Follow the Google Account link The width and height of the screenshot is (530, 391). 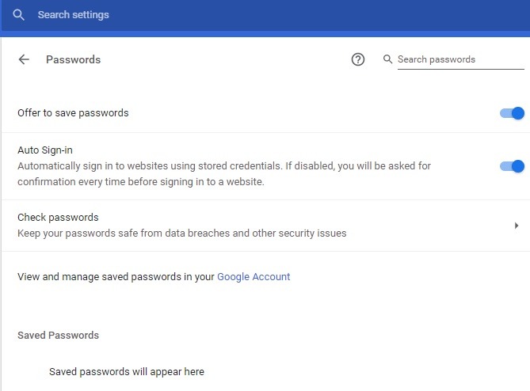tap(254, 277)
